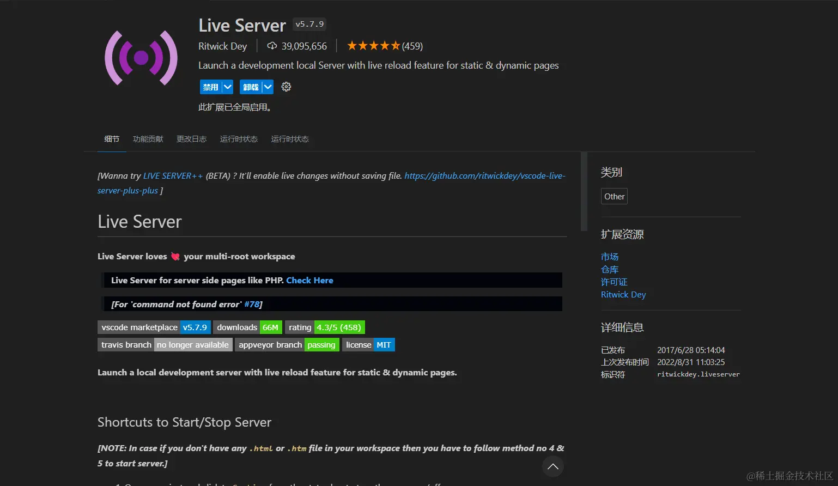
Task: Open the #78 issue link
Action: tap(252, 304)
